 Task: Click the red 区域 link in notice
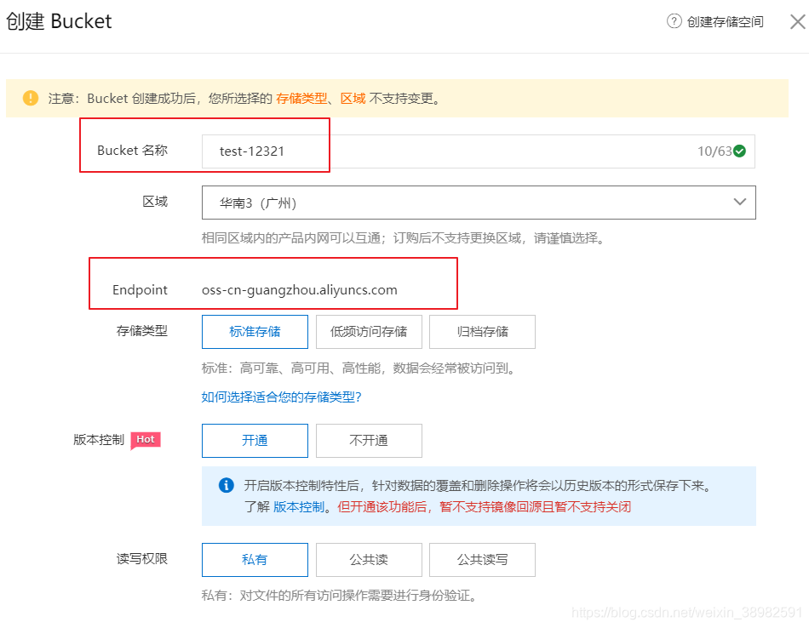(353, 98)
